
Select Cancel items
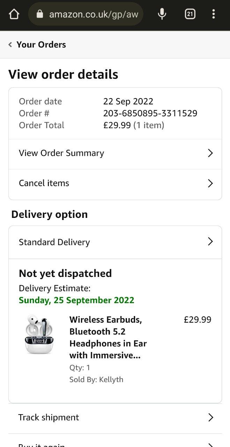[x=44, y=183]
